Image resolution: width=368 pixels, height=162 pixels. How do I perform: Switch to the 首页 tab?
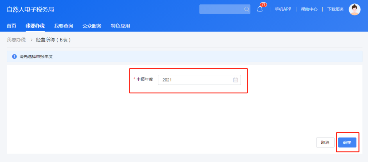click(12, 26)
